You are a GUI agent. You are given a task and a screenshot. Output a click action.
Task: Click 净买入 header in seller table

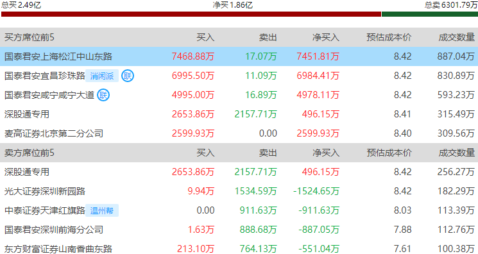pyautogui.click(x=326, y=153)
